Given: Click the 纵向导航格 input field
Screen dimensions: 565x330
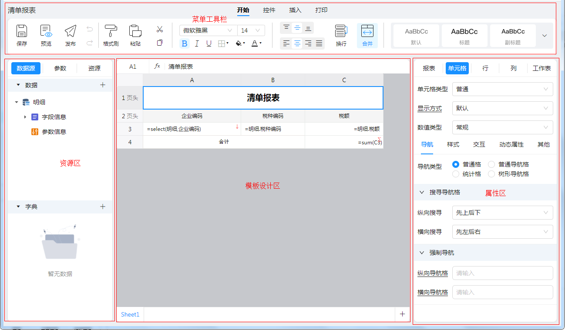Looking at the screenshot, I should tap(502, 273).
